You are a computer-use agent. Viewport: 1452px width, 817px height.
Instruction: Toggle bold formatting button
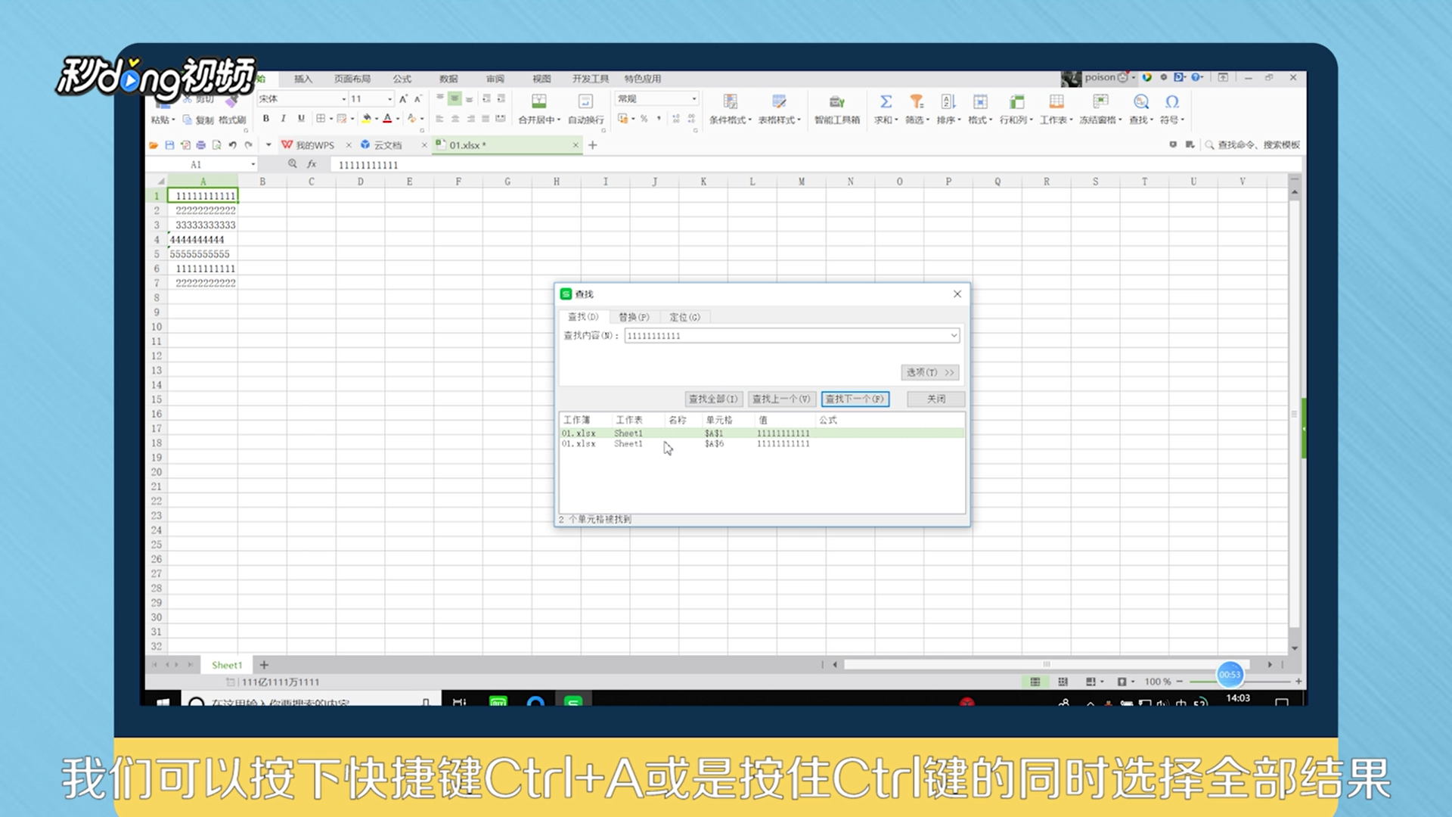pos(265,119)
